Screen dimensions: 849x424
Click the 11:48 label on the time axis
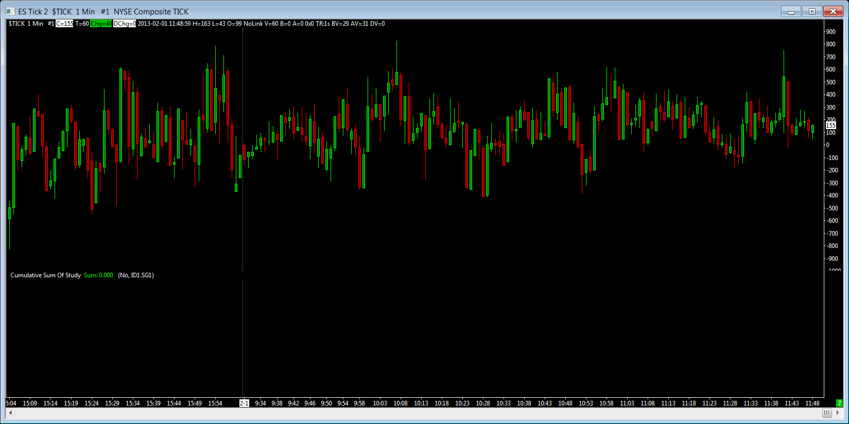[812, 403]
